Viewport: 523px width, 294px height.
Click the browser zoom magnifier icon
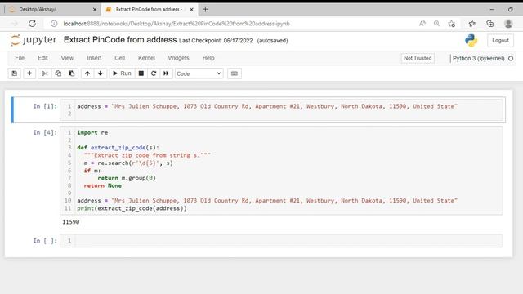tap(436, 24)
